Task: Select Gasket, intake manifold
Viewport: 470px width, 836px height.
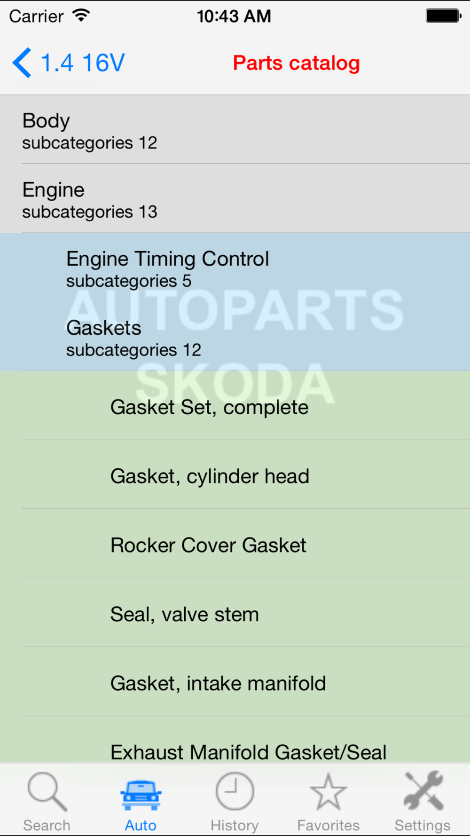Action: (x=235, y=682)
